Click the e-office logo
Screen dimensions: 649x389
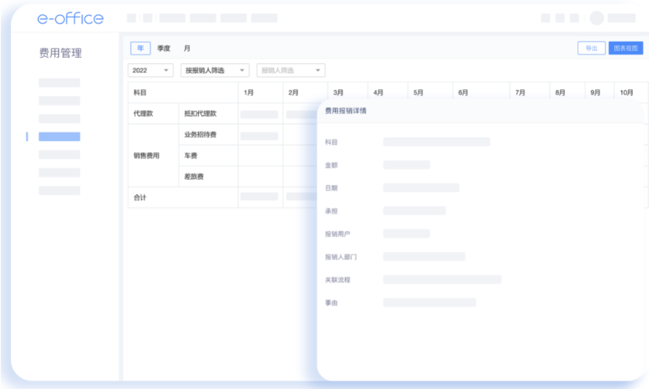coord(70,18)
